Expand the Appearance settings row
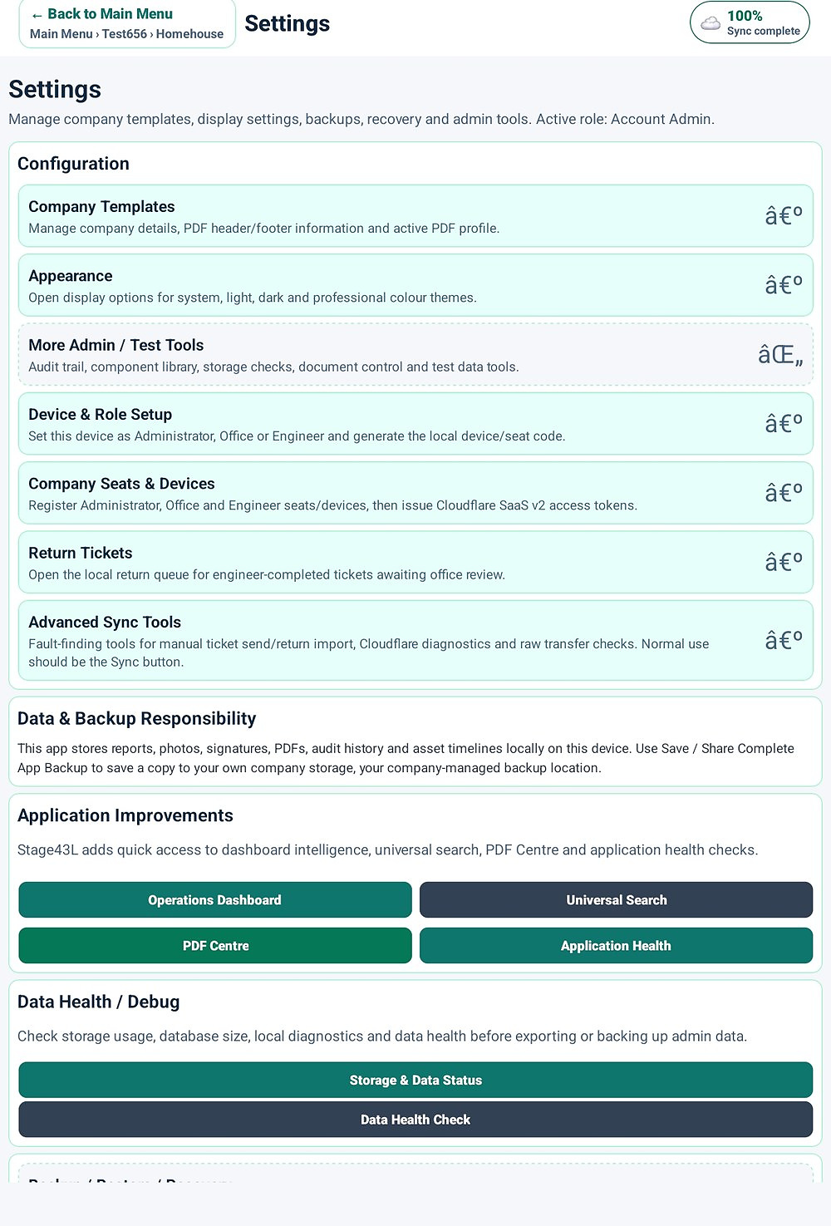This screenshot has width=831, height=1226. click(x=415, y=285)
